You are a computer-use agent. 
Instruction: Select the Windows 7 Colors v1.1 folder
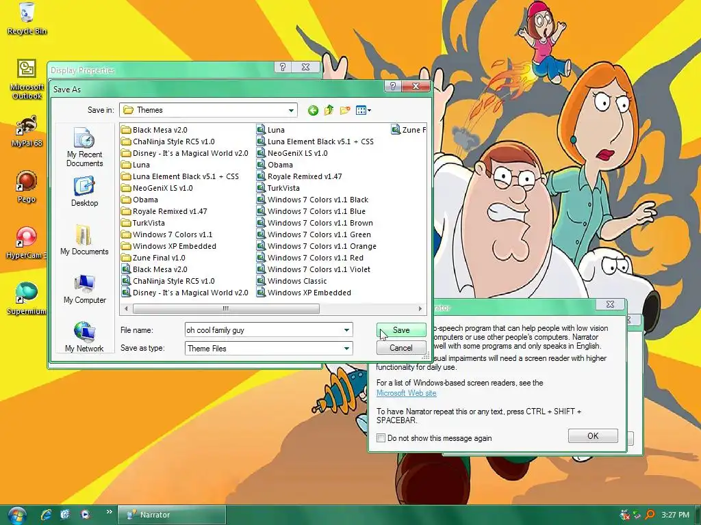[x=167, y=234]
